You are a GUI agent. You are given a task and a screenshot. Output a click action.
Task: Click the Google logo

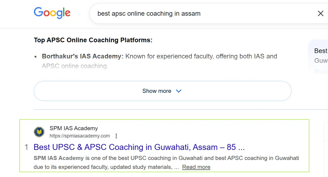click(52, 13)
